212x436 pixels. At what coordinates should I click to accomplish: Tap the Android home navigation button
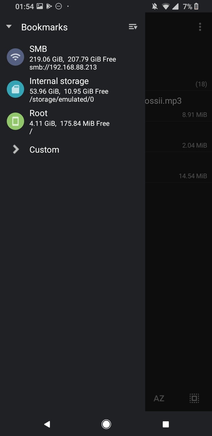click(x=106, y=424)
